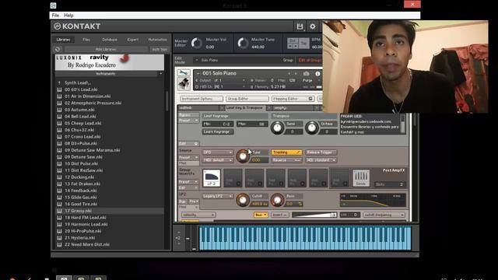This screenshot has height=280, width=498.
Task: Click the first empty Add Fx slot after LP 2
Action: (233, 178)
